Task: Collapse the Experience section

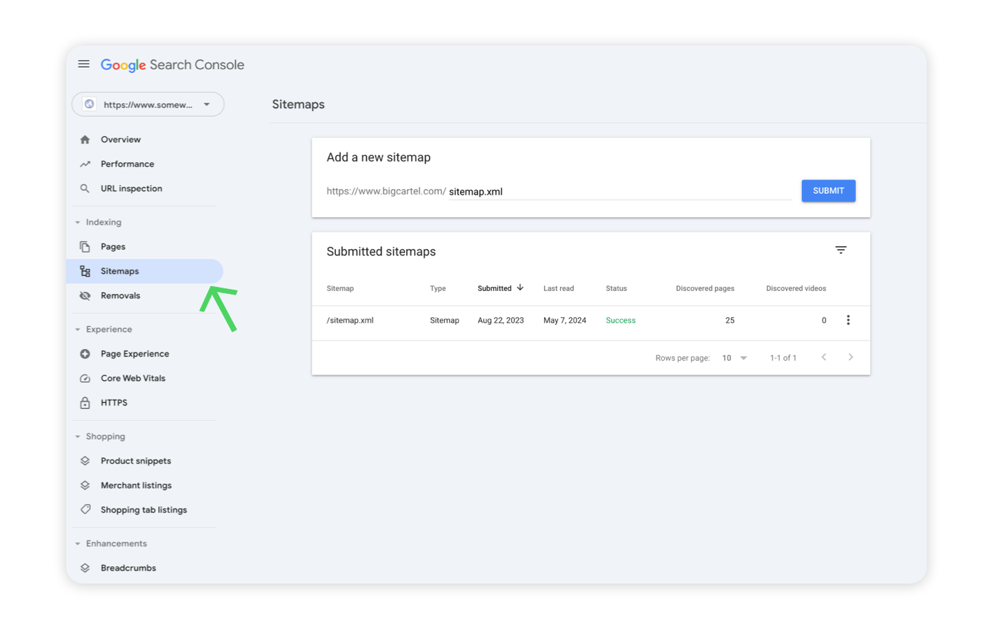Action: coord(78,330)
